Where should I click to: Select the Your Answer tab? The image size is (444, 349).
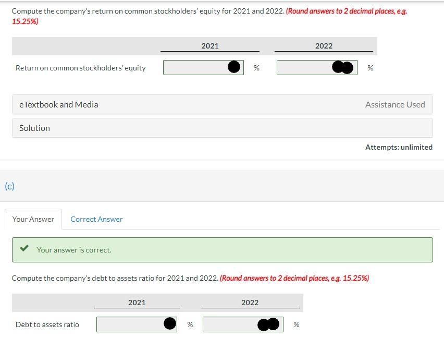(33, 219)
